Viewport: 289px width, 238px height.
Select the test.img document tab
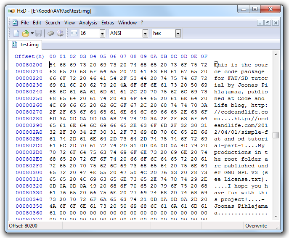25,45
